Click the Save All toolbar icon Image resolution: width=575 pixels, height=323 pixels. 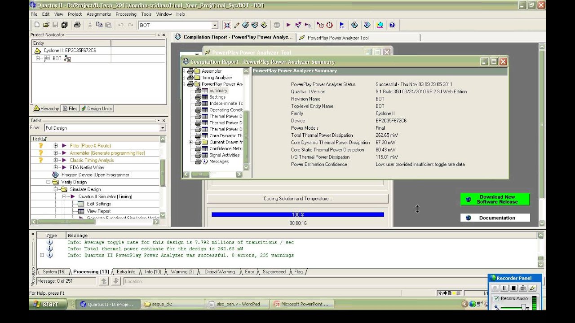[64, 25]
